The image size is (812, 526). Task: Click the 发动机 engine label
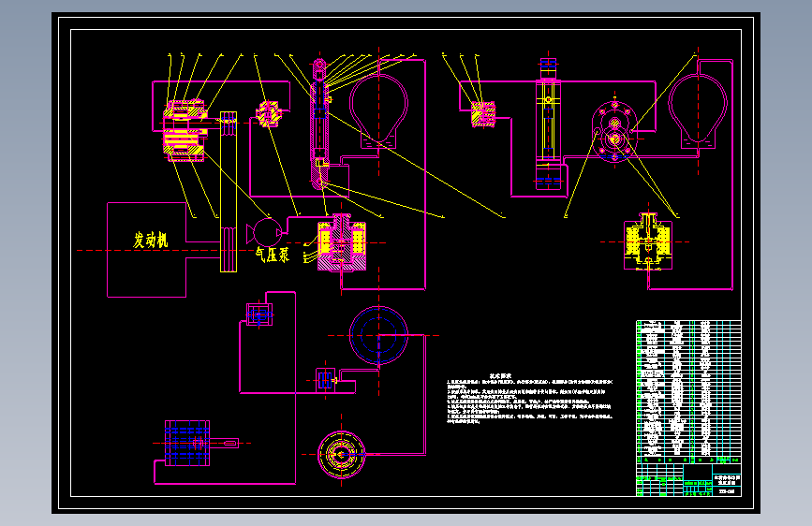pyautogui.click(x=151, y=241)
